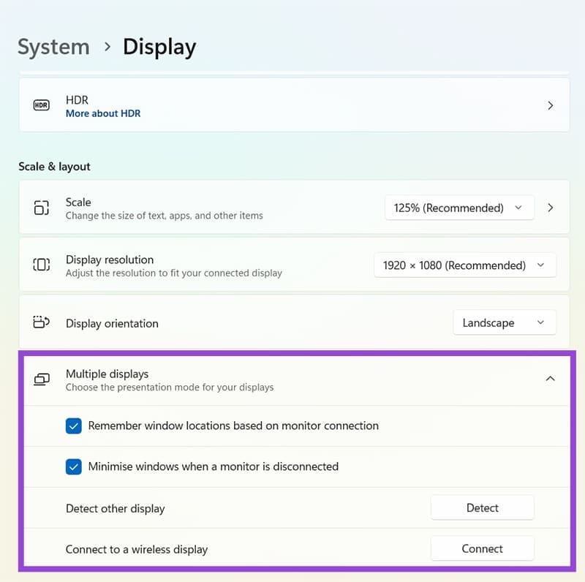
Task: Open the Display resolution dropdown
Action: [x=464, y=265]
